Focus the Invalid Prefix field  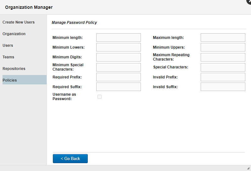coord(223,77)
